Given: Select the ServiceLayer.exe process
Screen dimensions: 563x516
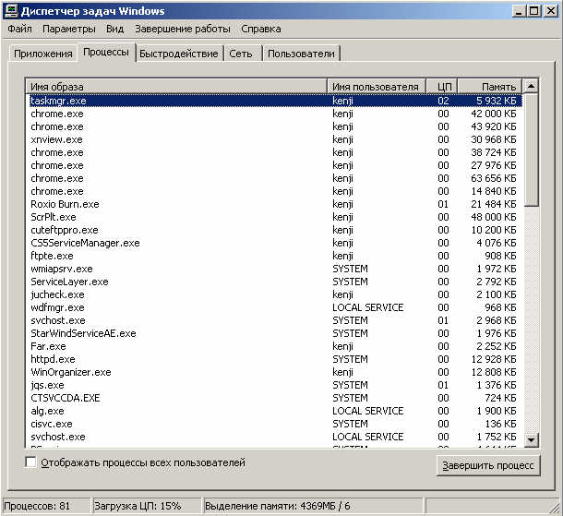Looking at the screenshot, I should pyautogui.click(x=275, y=282).
